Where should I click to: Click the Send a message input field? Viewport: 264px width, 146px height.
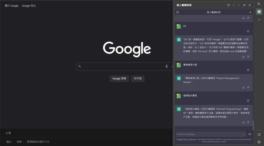(209, 134)
